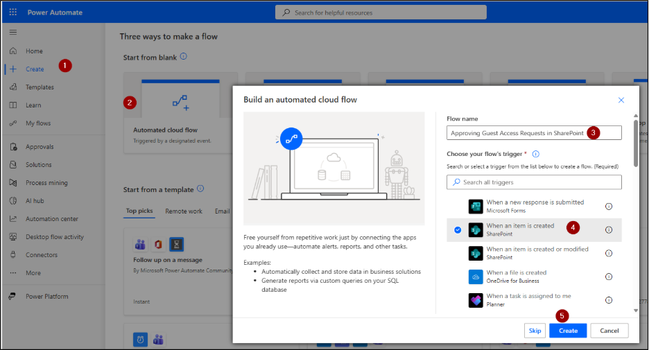This screenshot has height=350, width=649.
Task: Click the Planner task trigger icon
Action: click(475, 300)
